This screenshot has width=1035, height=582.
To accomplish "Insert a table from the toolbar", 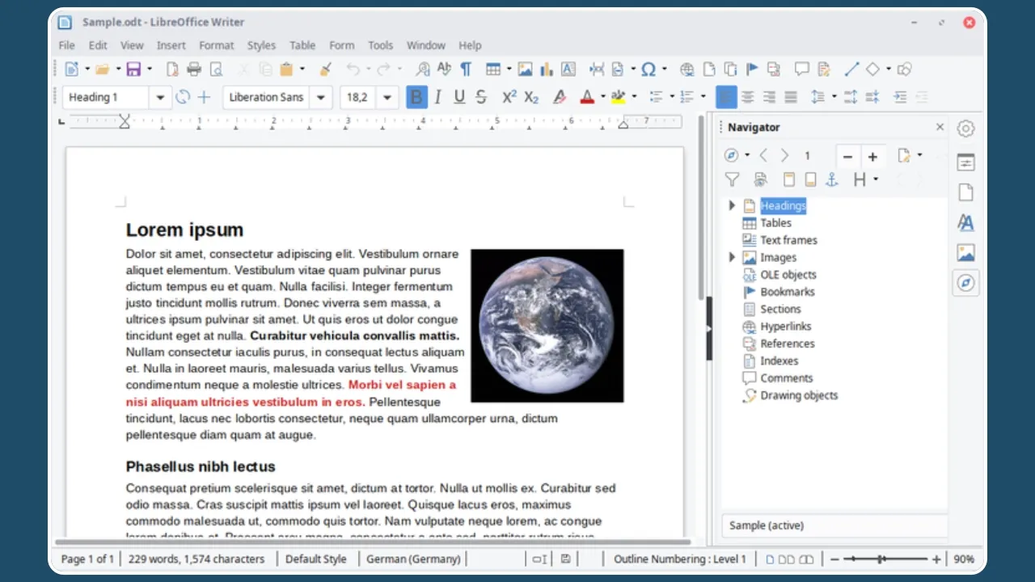I will (494, 70).
